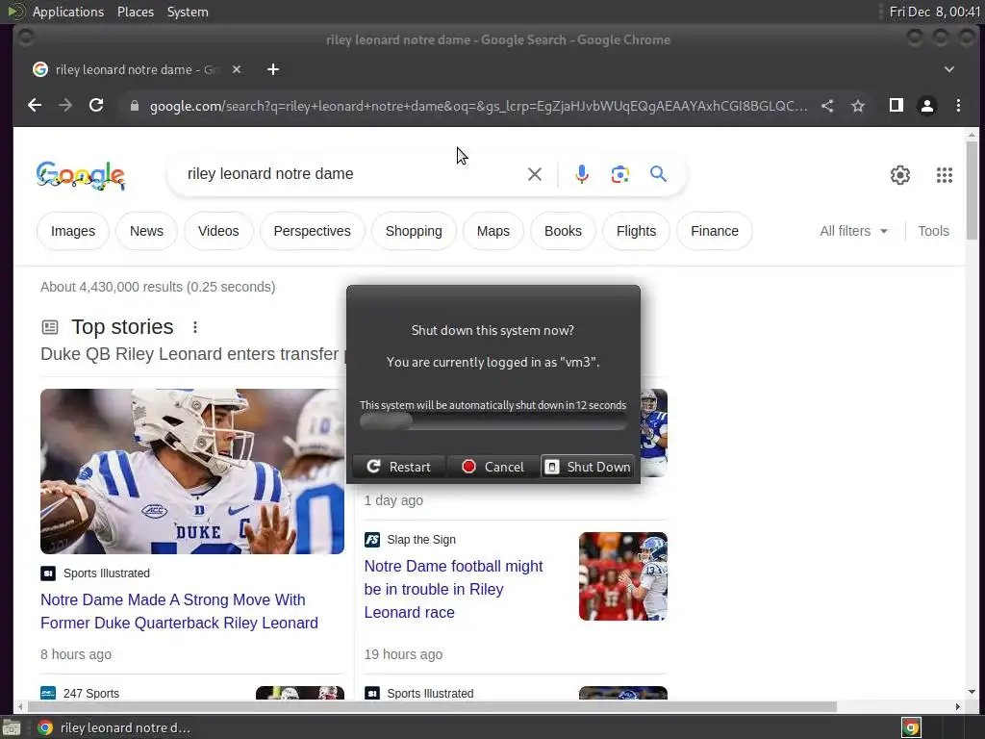Viewport: 985px width, 739px height.
Task: Click the 19 hours ago timestamp
Action: [403, 654]
